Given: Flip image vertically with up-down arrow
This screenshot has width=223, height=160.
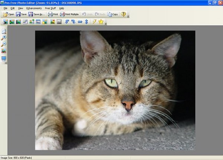Looking at the screenshot, I should pyautogui.click(x=87, y=22).
